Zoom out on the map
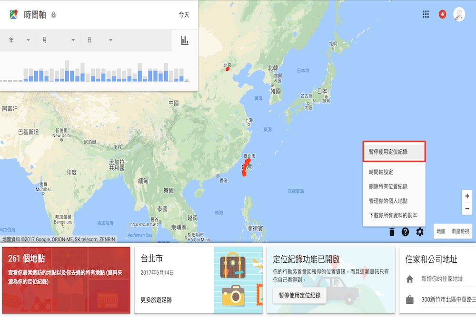The width and height of the screenshot is (476, 317). [x=466, y=209]
